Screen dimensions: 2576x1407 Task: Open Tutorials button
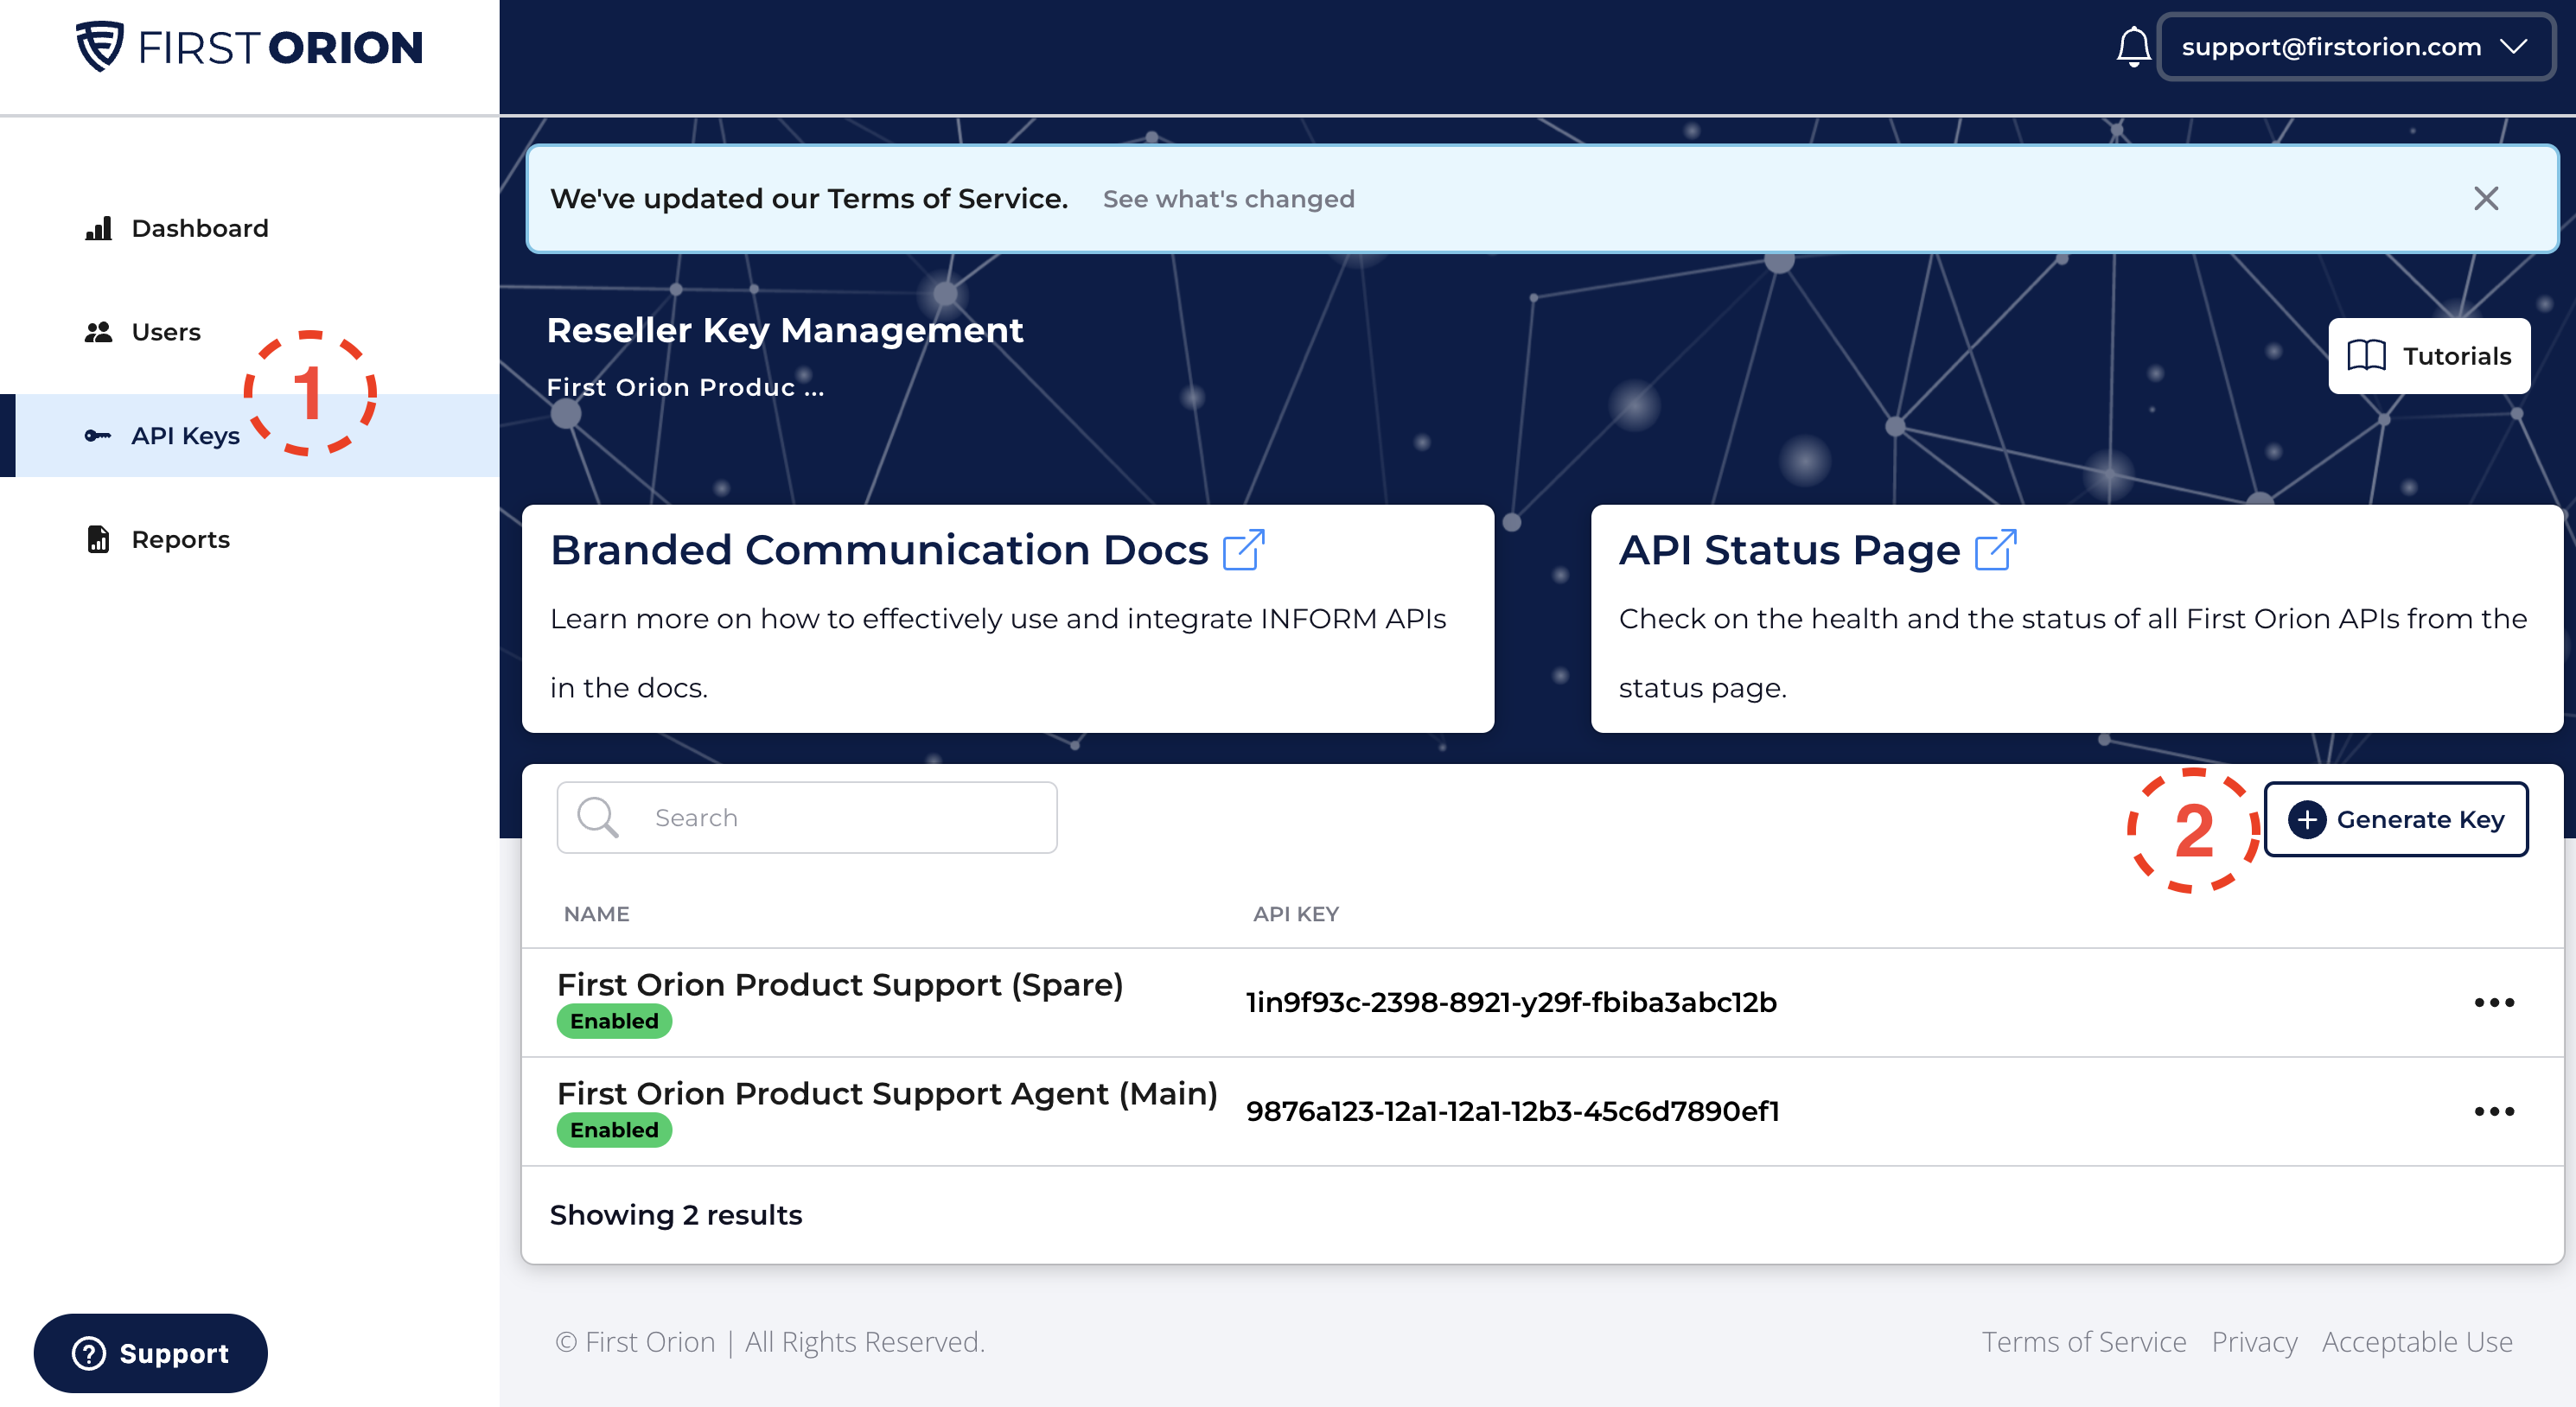coord(2428,356)
